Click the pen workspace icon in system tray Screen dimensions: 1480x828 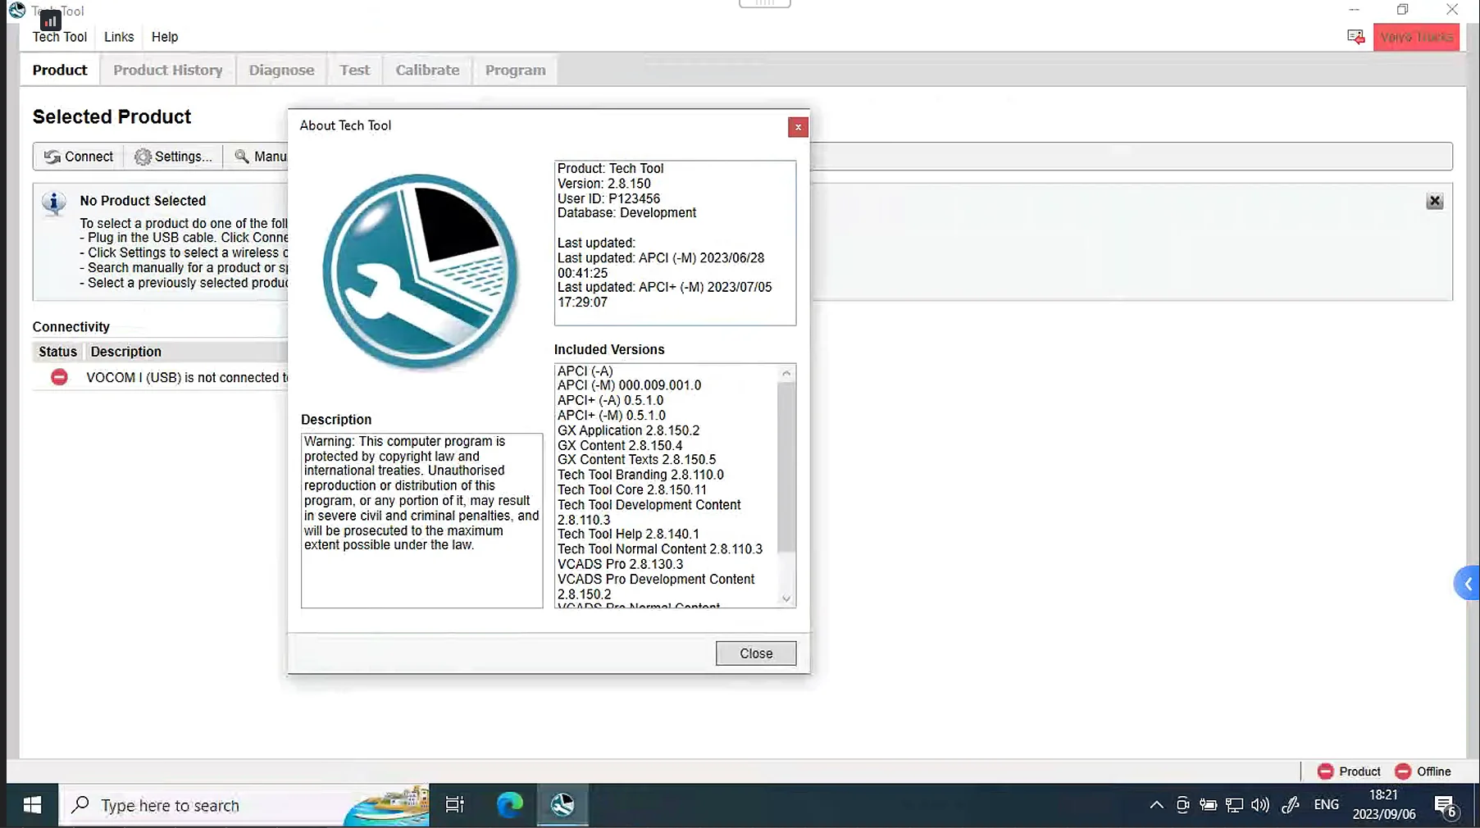click(x=1290, y=805)
